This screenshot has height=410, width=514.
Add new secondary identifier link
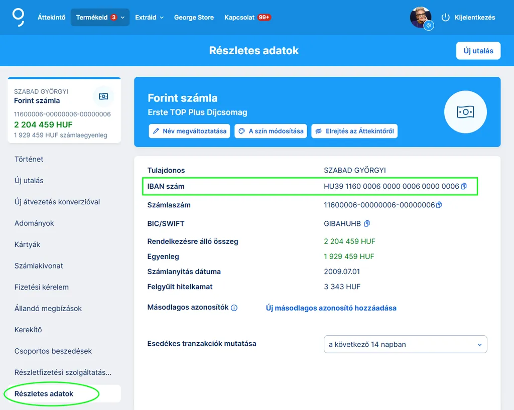331,308
